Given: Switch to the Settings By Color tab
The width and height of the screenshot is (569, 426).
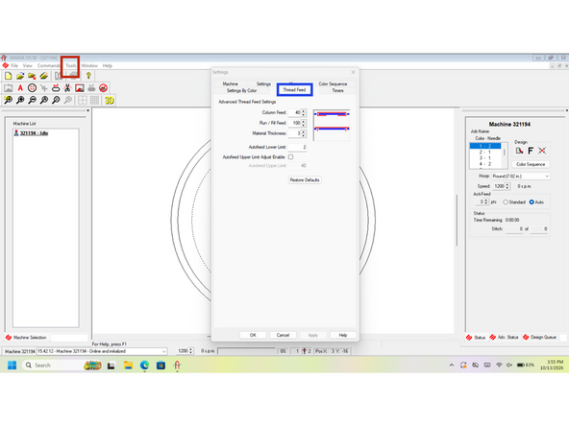Looking at the screenshot, I should click(241, 90).
